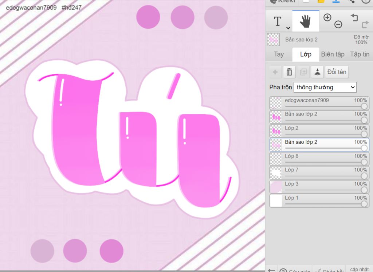Click current layer preview beside Độ mờ
Image resolution: width=373 pixels, height=272 pixels.
point(273,39)
